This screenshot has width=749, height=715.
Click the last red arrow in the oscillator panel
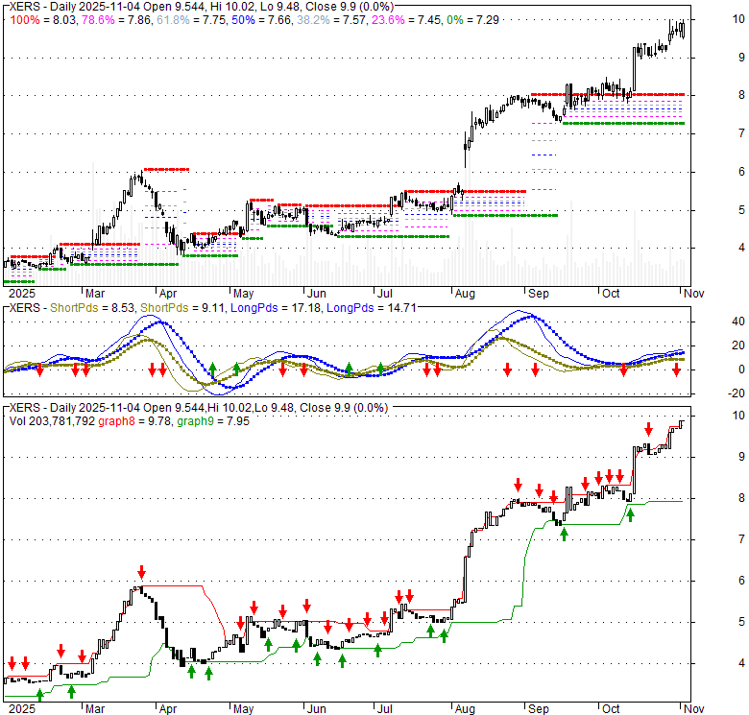pyautogui.click(x=676, y=369)
